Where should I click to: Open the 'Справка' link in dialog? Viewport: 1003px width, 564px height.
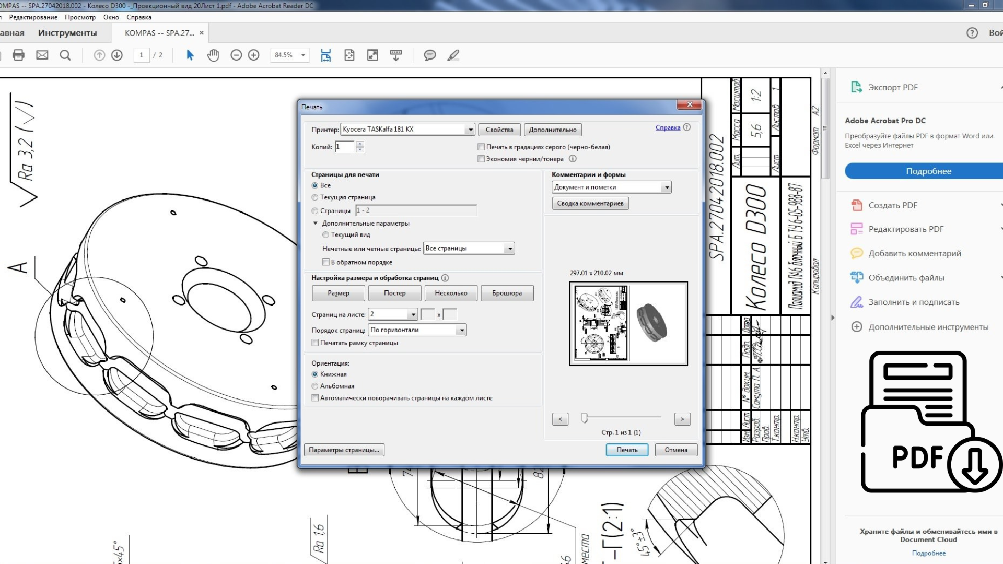tap(668, 127)
